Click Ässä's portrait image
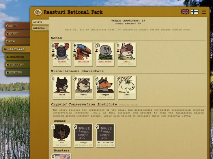This screenshot has width=213, height=159. (127, 85)
